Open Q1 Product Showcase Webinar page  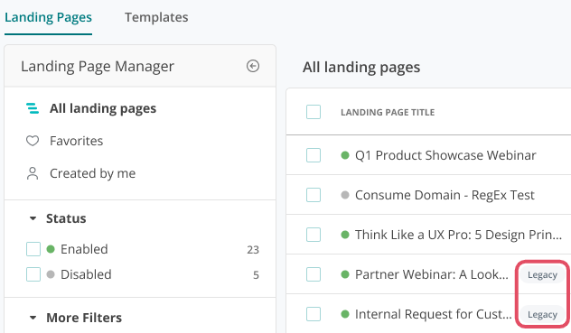tap(445, 155)
